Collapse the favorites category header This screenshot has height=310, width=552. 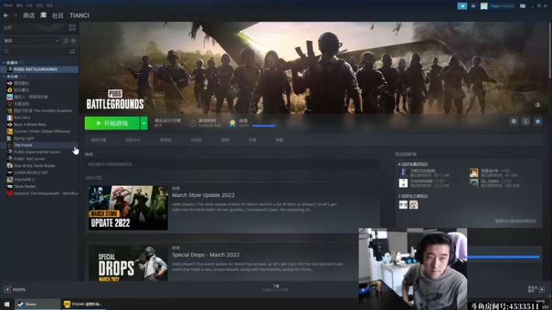(x=12, y=63)
